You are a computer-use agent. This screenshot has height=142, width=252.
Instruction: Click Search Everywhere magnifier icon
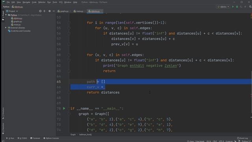point(250,7)
